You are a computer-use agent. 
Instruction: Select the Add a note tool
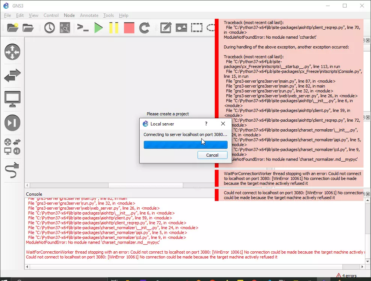point(166,28)
